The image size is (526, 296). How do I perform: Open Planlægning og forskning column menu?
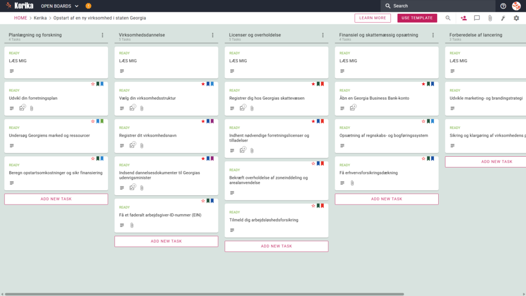click(x=103, y=35)
